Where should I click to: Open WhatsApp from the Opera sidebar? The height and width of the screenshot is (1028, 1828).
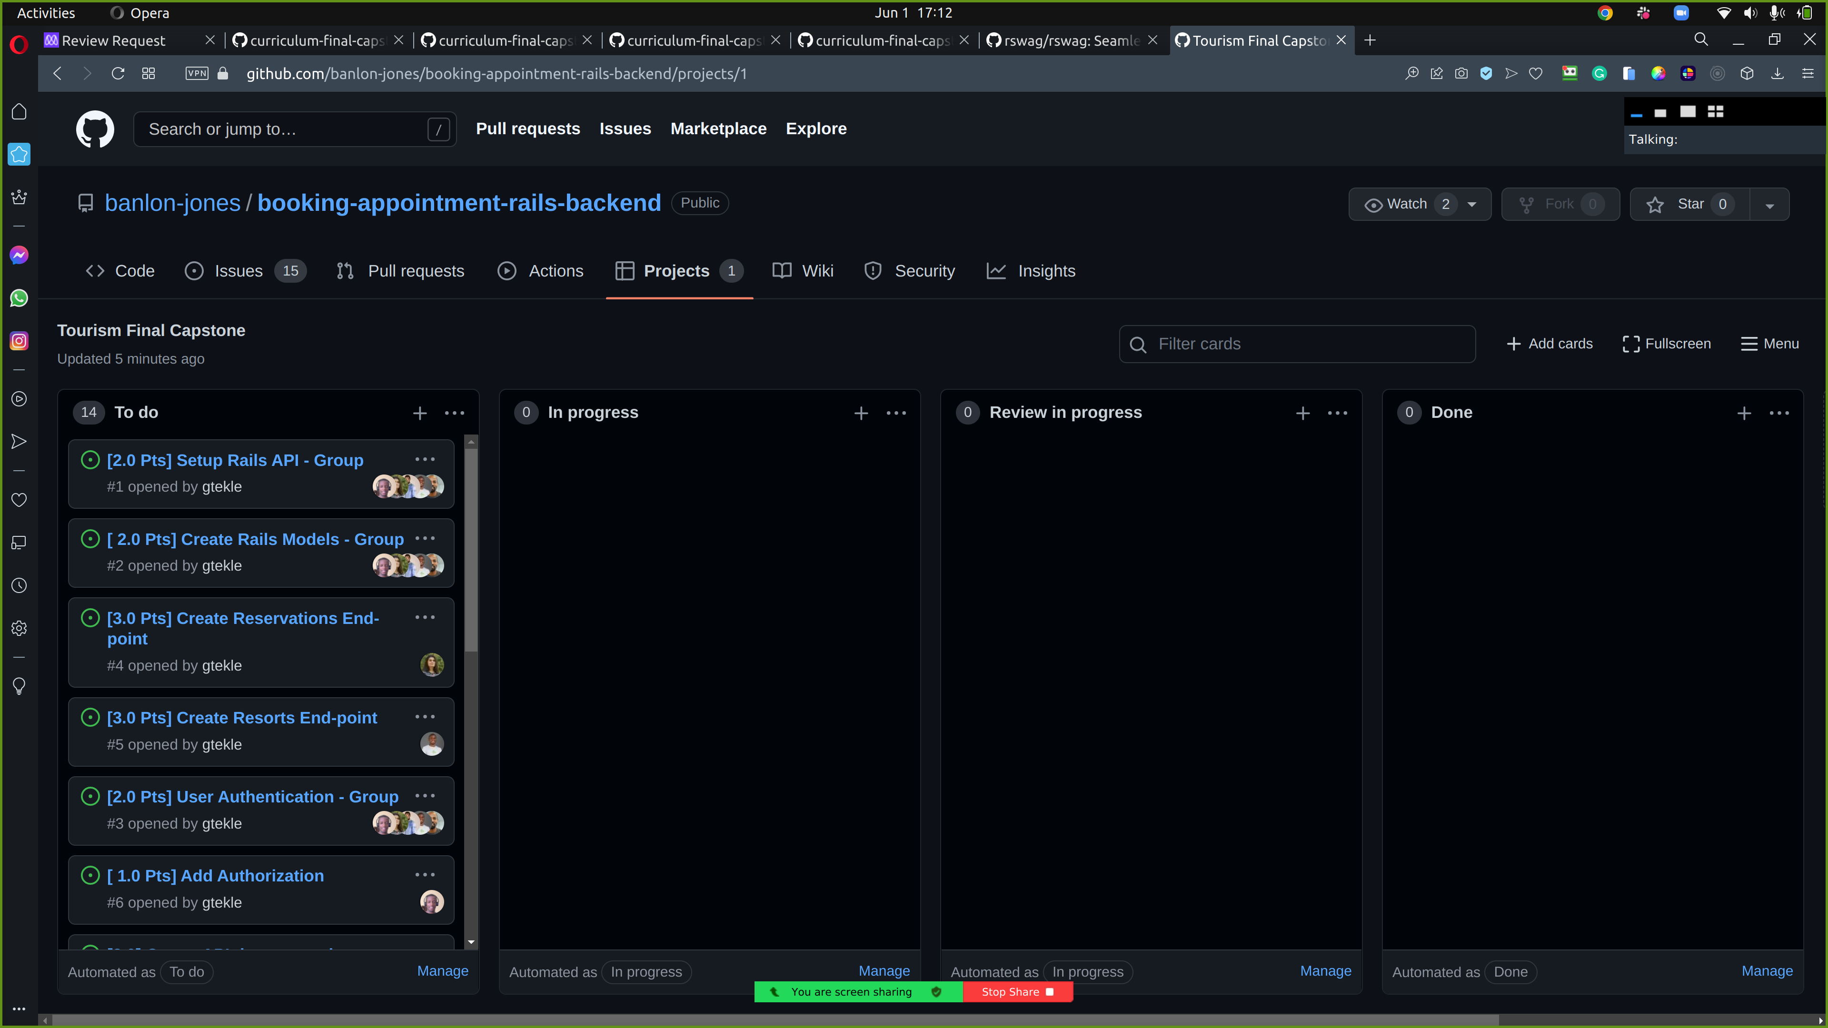point(19,298)
